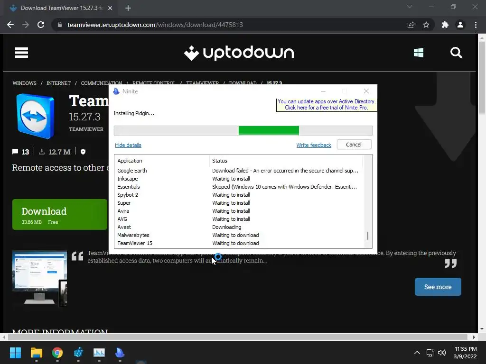Cancel the Ninite installation
This screenshot has height=364, width=486.
[354, 145]
